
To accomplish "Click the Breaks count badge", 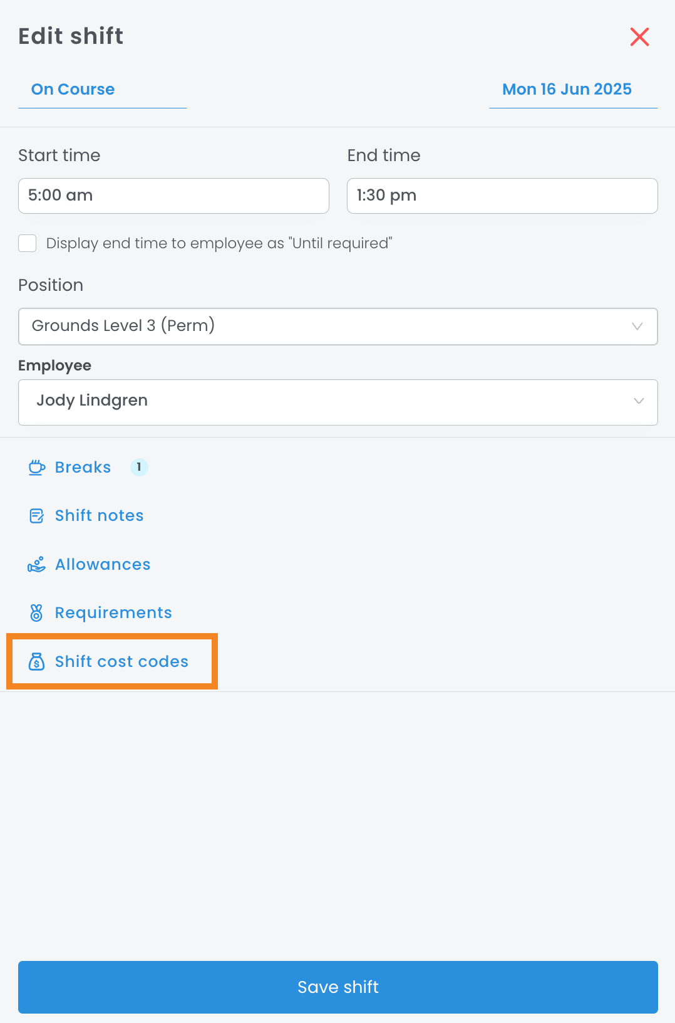I will 139,467.
